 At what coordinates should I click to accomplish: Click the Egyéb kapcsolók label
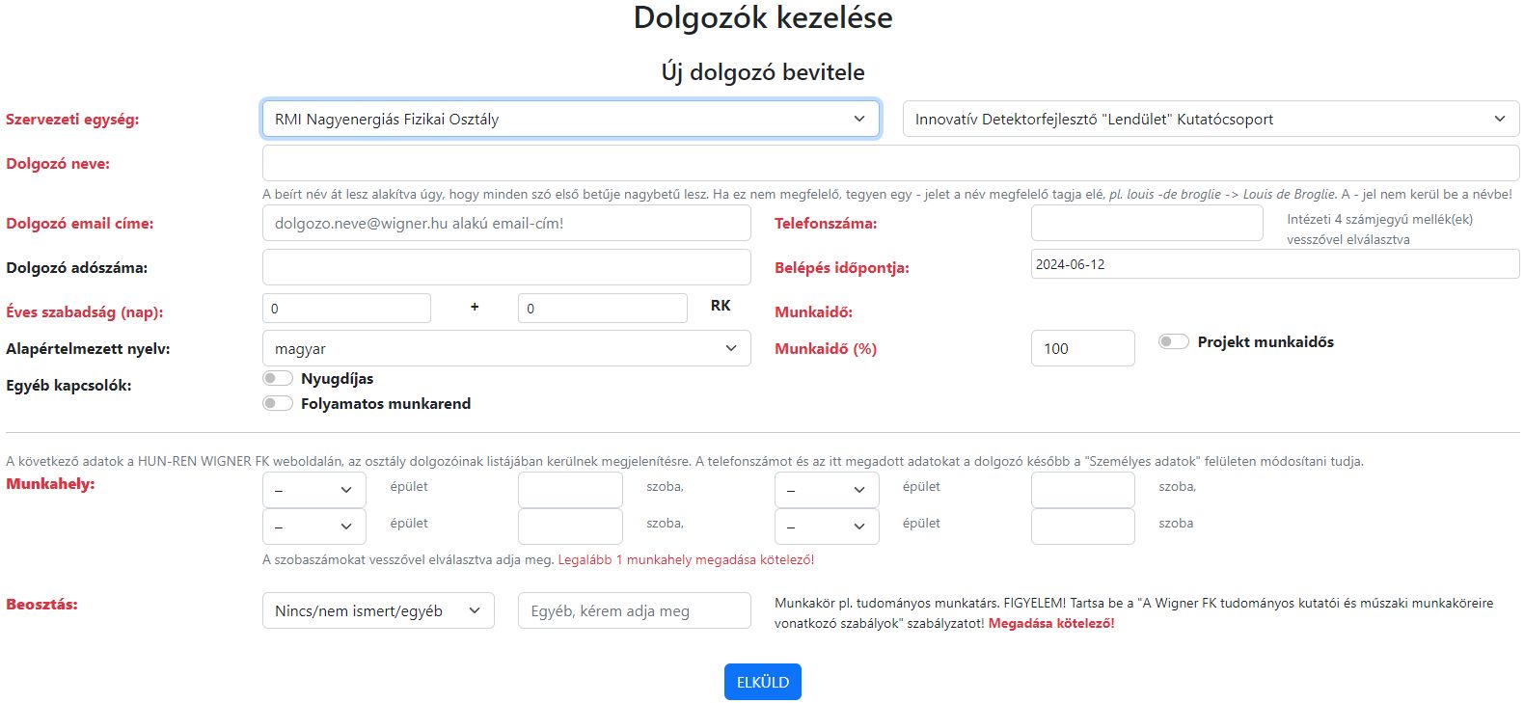68,385
